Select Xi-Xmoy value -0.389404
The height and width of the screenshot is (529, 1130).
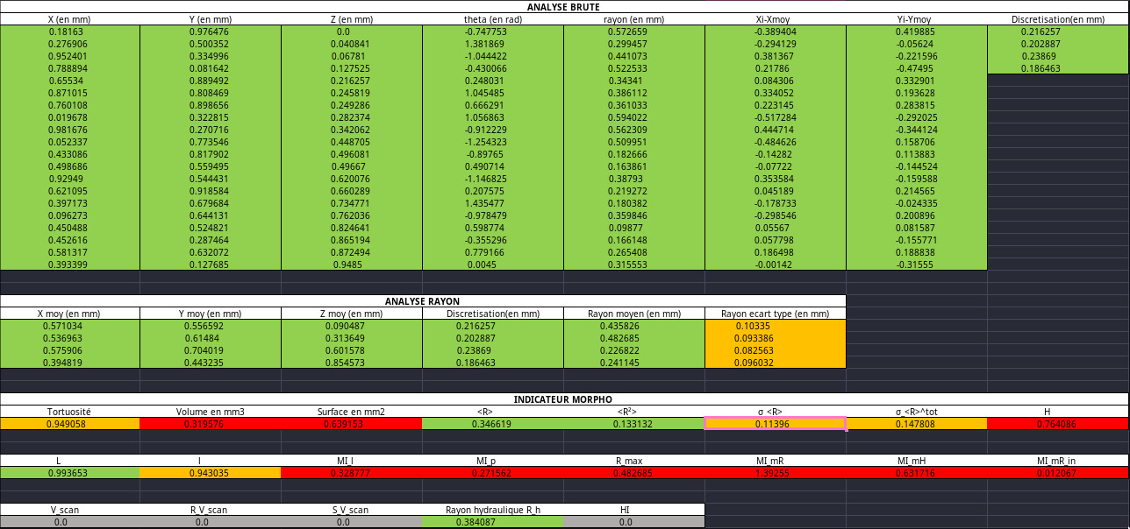[776, 32]
